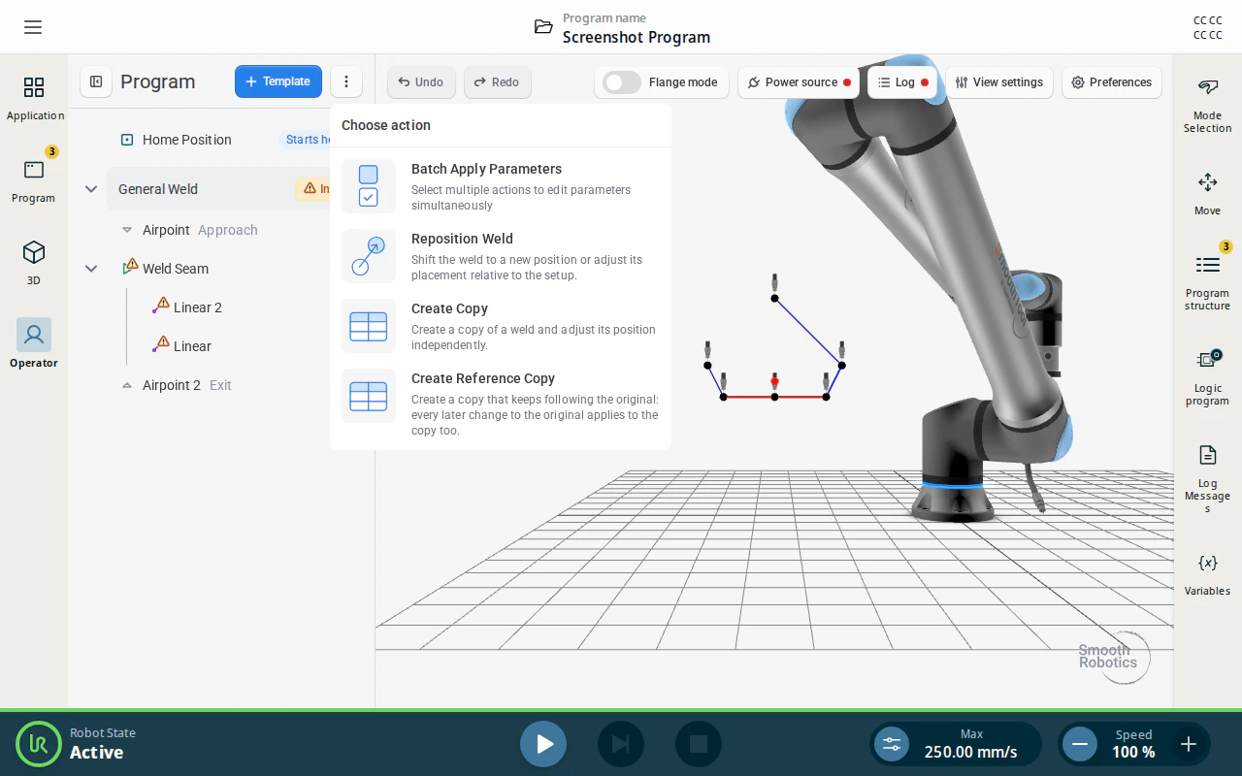Open the Power source status button
Screen dimensions: 1242x776
click(799, 82)
